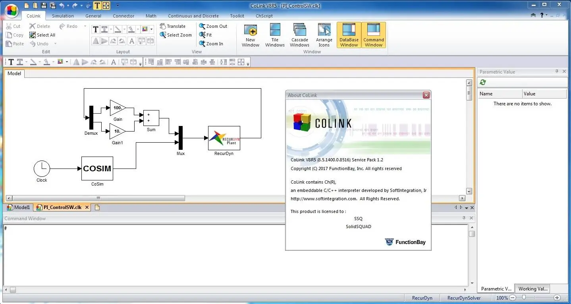
Task: Click the RecurDyn Plant block in the model
Action: click(224, 138)
